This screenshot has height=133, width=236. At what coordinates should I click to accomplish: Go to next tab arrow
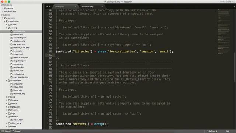point(49,6)
